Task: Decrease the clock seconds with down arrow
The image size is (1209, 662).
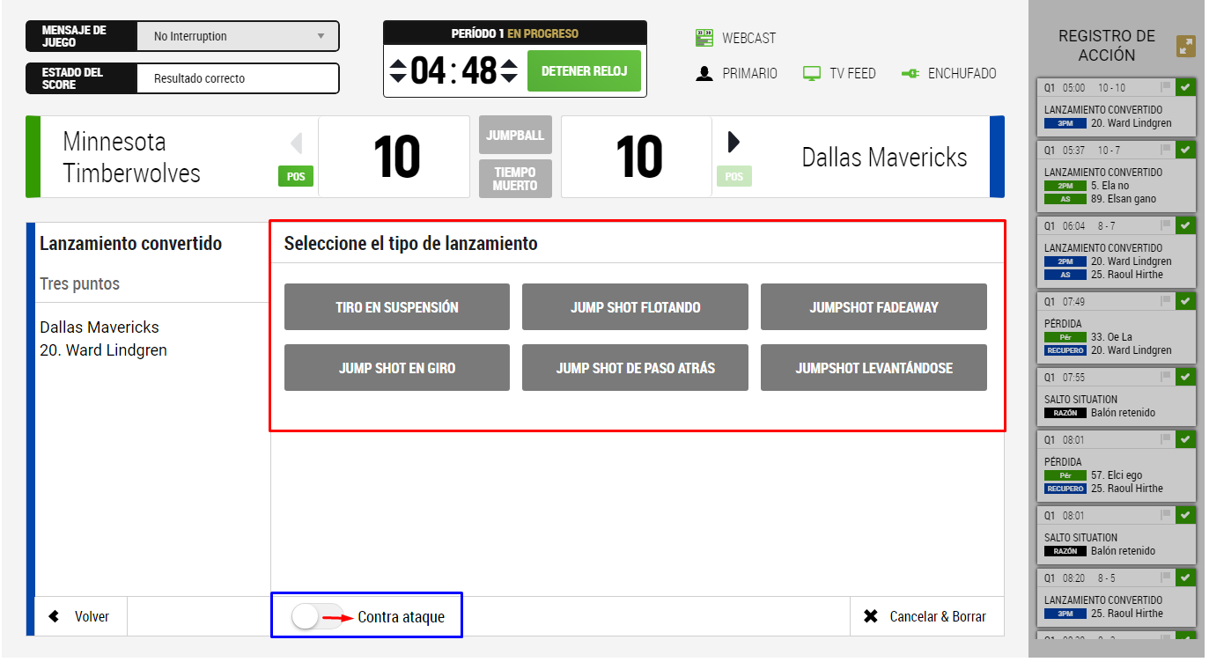Action: tap(509, 77)
